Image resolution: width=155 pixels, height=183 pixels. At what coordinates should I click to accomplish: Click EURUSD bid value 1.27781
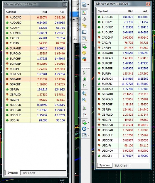pyautogui.click(x=42, y=74)
